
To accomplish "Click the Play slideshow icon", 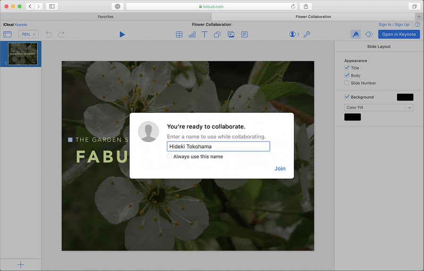I will [122, 34].
